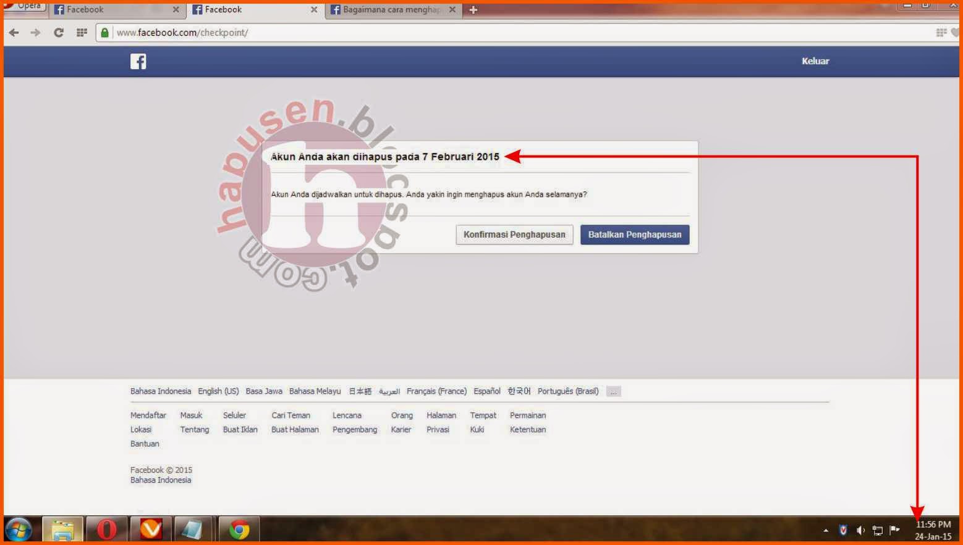Screen dimensions: 963x545
Task: Select Arabic language link
Action: (x=389, y=391)
